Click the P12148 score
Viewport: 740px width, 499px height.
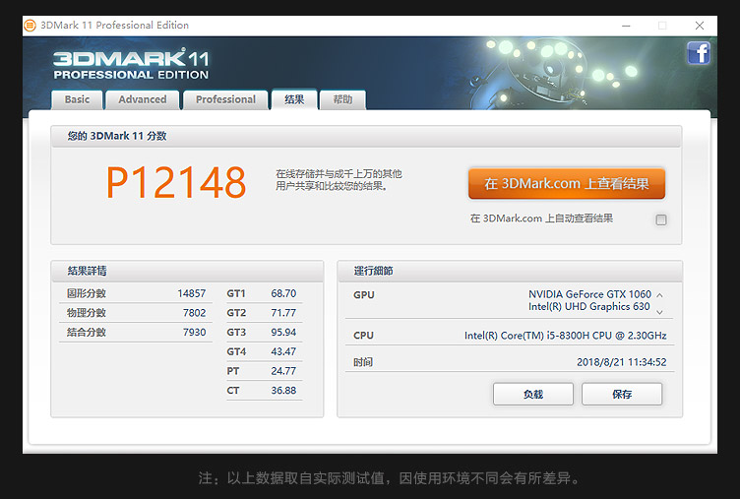[176, 182]
